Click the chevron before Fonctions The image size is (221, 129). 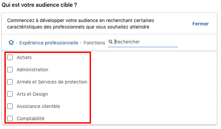click(x=81, y=43)
